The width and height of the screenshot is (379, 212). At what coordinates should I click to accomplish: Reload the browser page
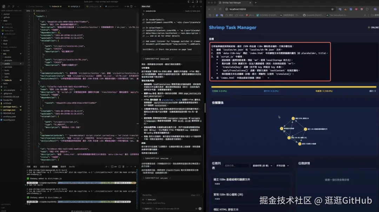click(220, 9)
